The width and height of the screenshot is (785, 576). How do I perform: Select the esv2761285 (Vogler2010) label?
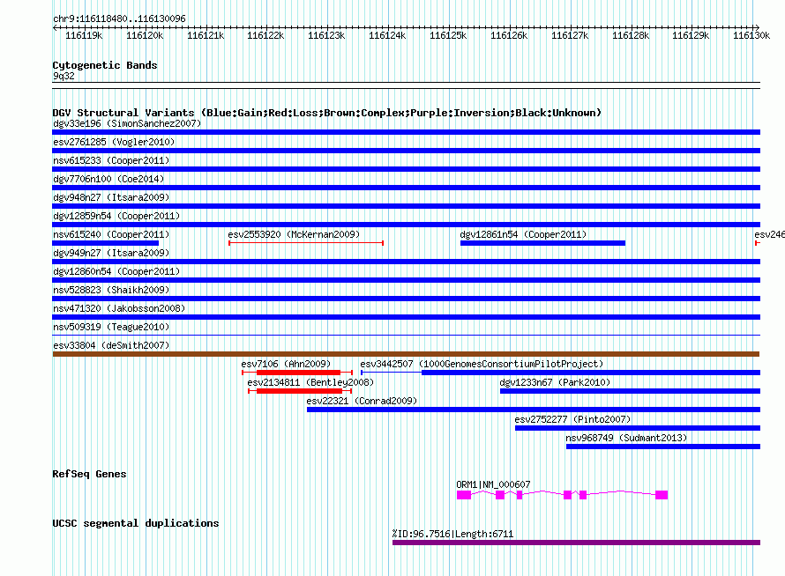tap(114, 142)
